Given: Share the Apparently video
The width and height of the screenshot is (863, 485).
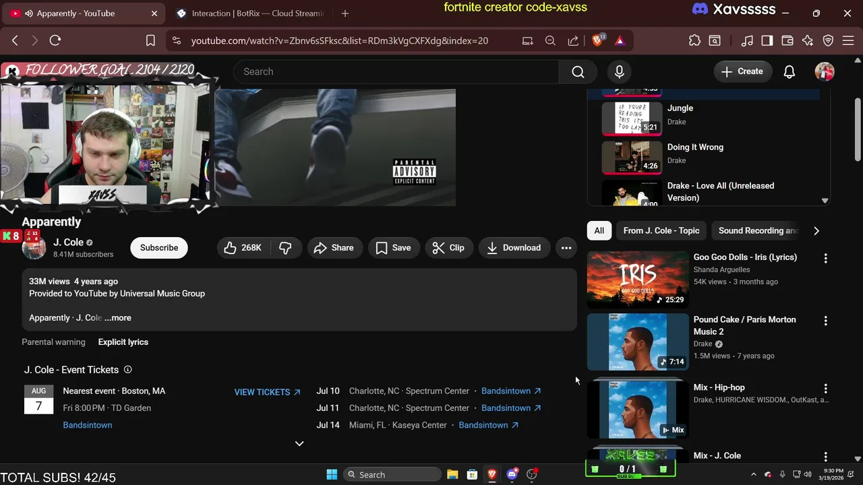Looking at the screenshot, I should [334, 248].
